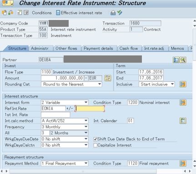This screenshot has height=174, width=196.
Task: Uncheck Shift Due Date Back to End of Term
Action: coord(95,139)
